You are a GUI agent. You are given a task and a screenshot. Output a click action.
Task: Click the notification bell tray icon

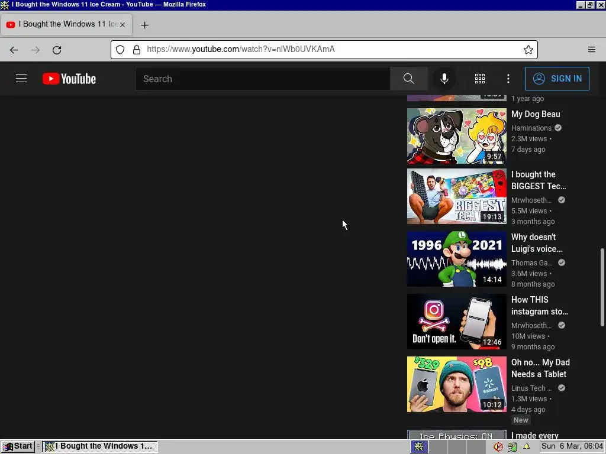[526, 446]
